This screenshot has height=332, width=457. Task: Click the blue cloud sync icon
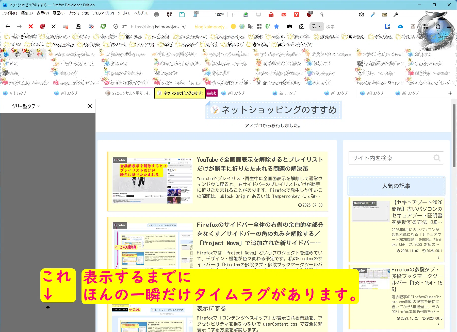(400, 26)
